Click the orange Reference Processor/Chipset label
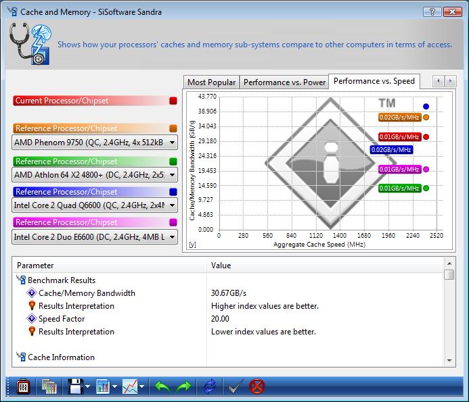This screenshot has width=469, height=402. tap(66, 128)
